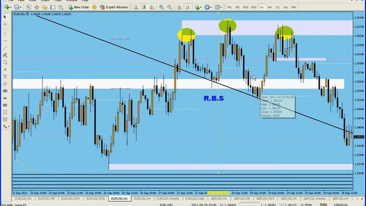Click the connection status 1550/0 kb
This screenshot has height=206, width=366.
(x=341, y=205)
